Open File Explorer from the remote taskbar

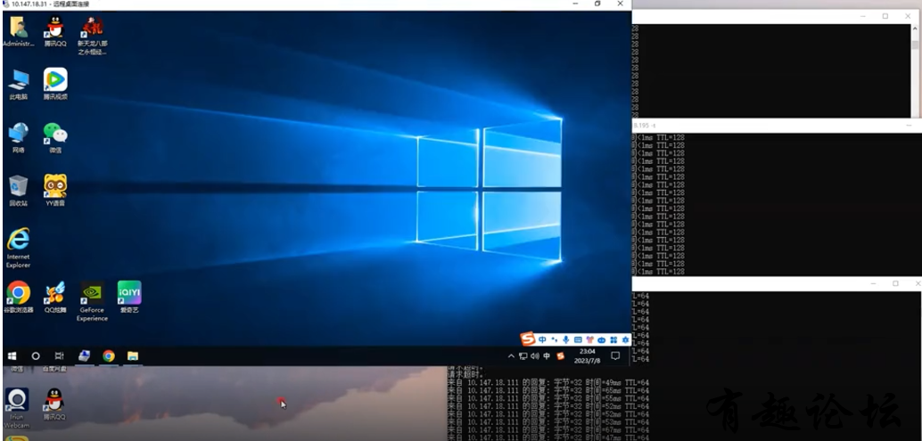(x=132, y=355)
